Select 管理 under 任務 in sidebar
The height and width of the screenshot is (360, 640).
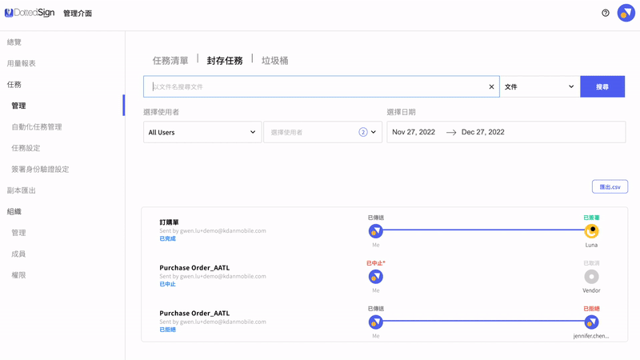coord(18,106)
